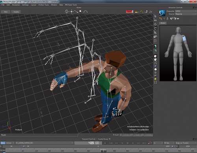Select the translate tool in right viewer toolbar
This screenshot has width=197, height=153.
click(155, 24)
